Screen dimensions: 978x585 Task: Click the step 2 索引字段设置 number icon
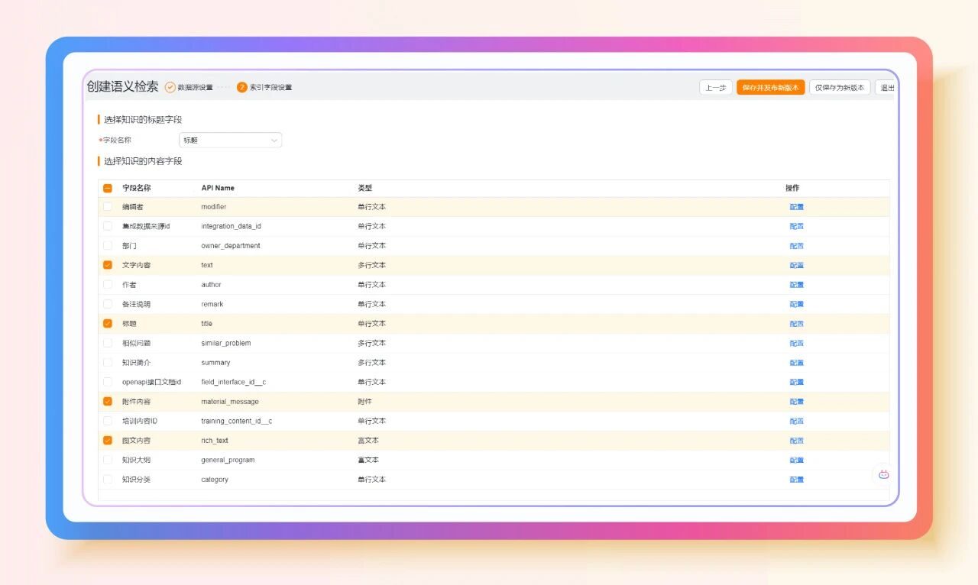[242, 88]
